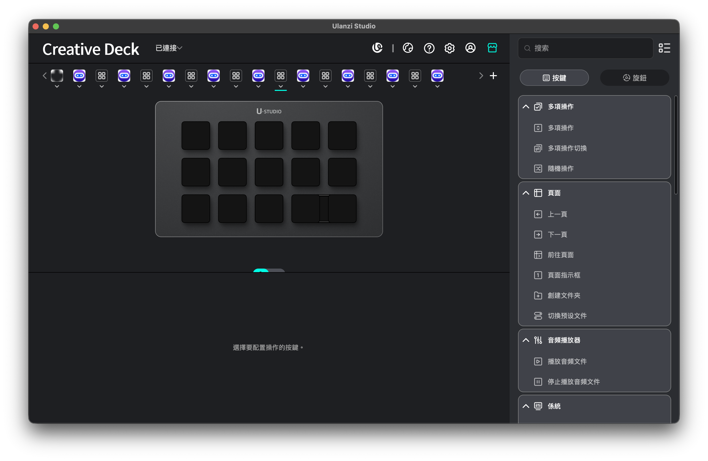Open settings with the gear icon
This screenshot has width=708, height=461.
[x=449, y=48]
